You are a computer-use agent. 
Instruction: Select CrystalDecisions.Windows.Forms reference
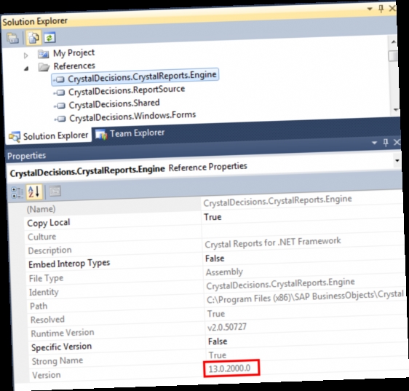click(x=132, y=116)
